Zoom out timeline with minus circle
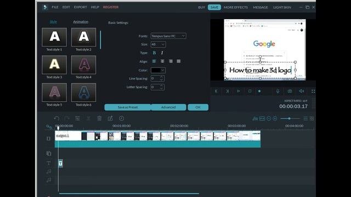 pyautogui.click(x=269, y=119)
